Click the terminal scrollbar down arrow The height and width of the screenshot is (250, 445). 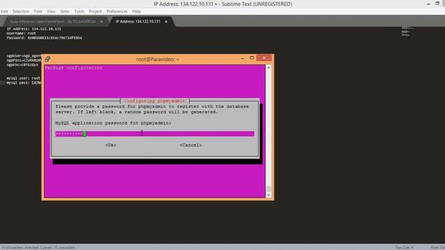click(268, 195)
